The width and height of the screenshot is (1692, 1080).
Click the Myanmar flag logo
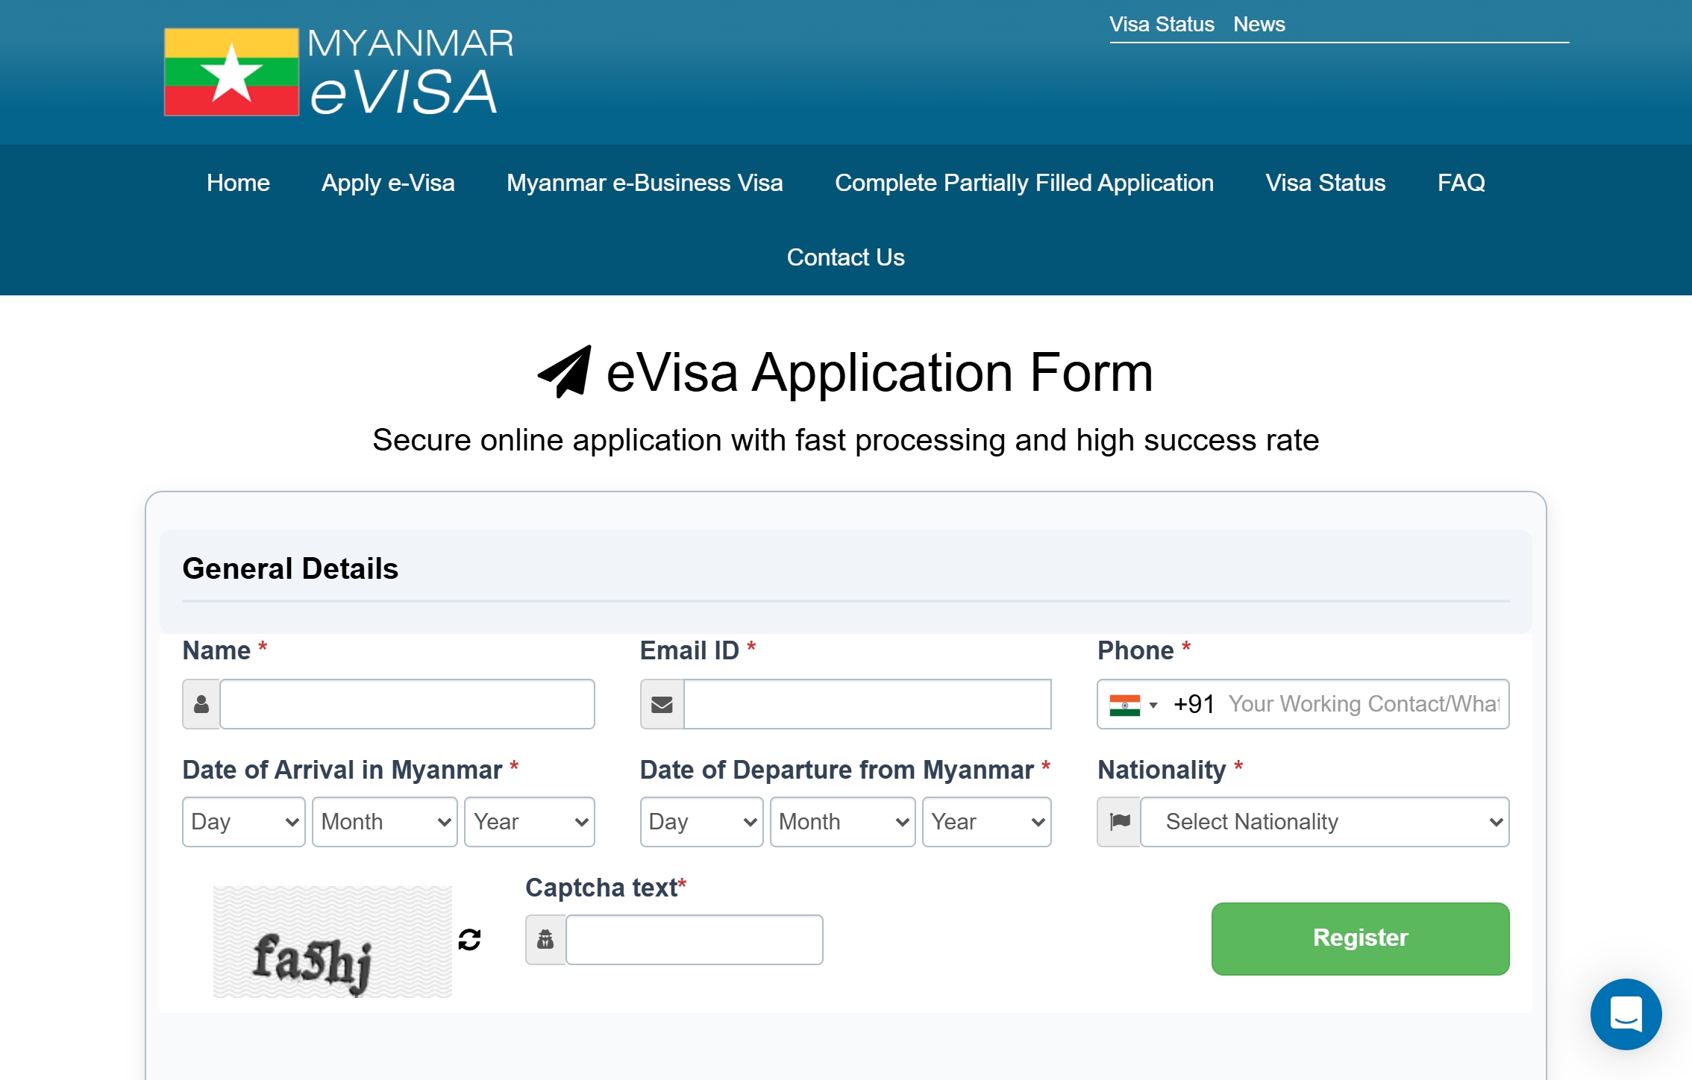[231, 72]
